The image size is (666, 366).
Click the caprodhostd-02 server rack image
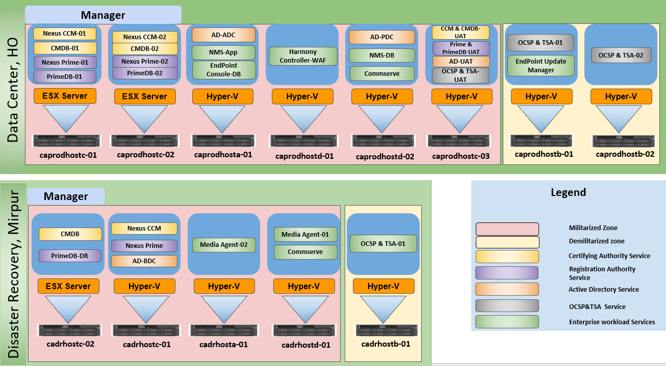tap(385, 140)
